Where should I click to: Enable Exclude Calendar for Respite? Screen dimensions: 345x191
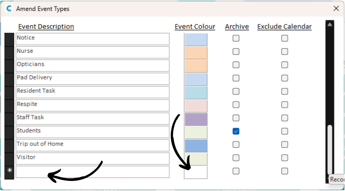pos(285,105)
